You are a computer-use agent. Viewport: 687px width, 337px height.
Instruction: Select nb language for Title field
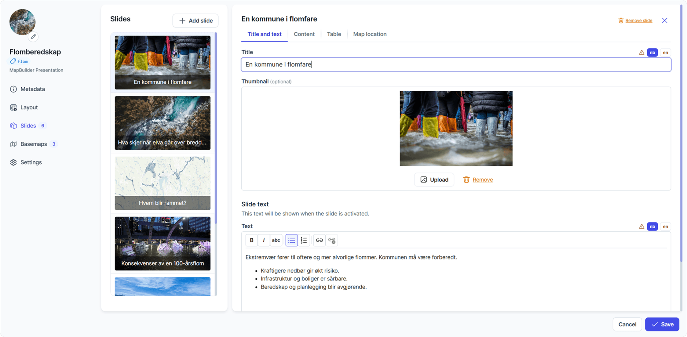(652, 53)
